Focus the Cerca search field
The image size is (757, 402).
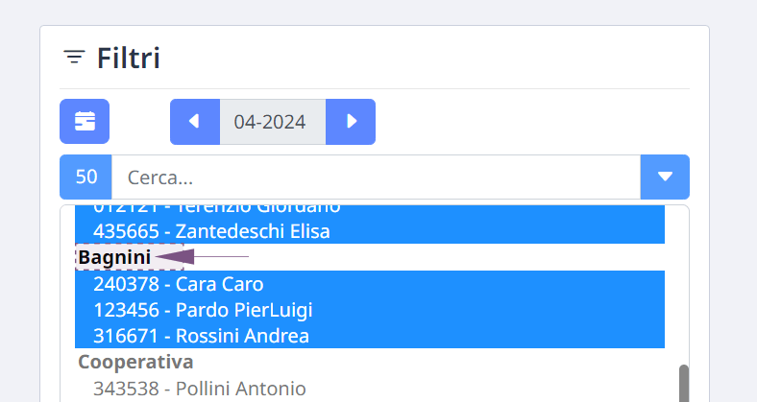[x=376, y=177]
